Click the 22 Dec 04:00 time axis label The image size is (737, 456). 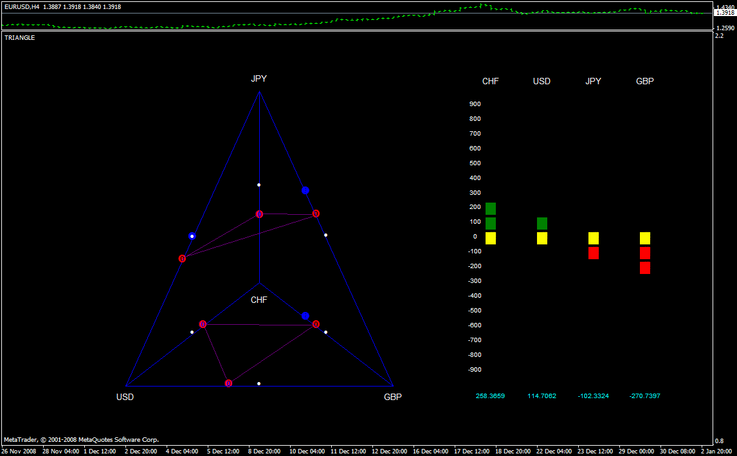click(554, 451)
